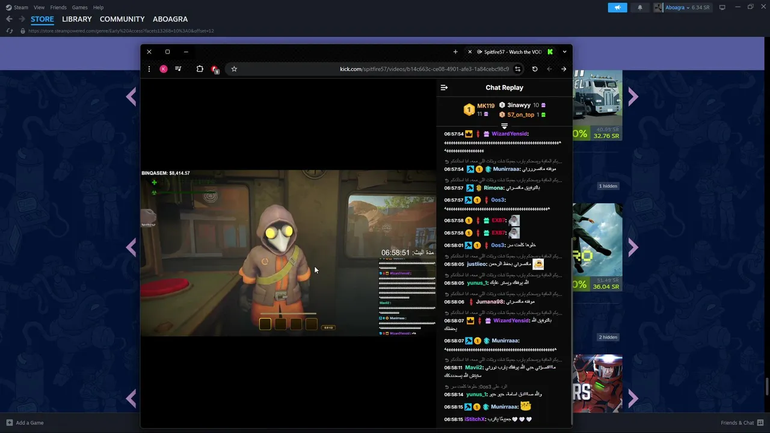This screenshot has width=770, height=433.
Task: Click the '1 hidden' label in Steam
Action: pyautogui.click(x=608, y=186)
